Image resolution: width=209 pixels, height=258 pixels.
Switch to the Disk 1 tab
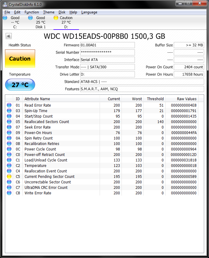coord(41,22)
